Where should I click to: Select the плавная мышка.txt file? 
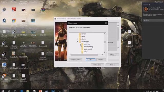[43, 54]
